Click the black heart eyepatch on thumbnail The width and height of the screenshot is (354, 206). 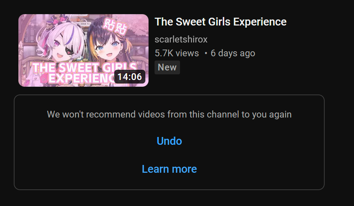[70, 52]
